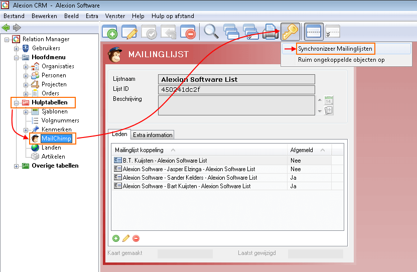Open the Help menu
Screen dimensions: 417x272
[x=138, y=16]
